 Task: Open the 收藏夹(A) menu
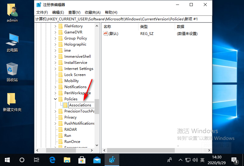[93, 12]
